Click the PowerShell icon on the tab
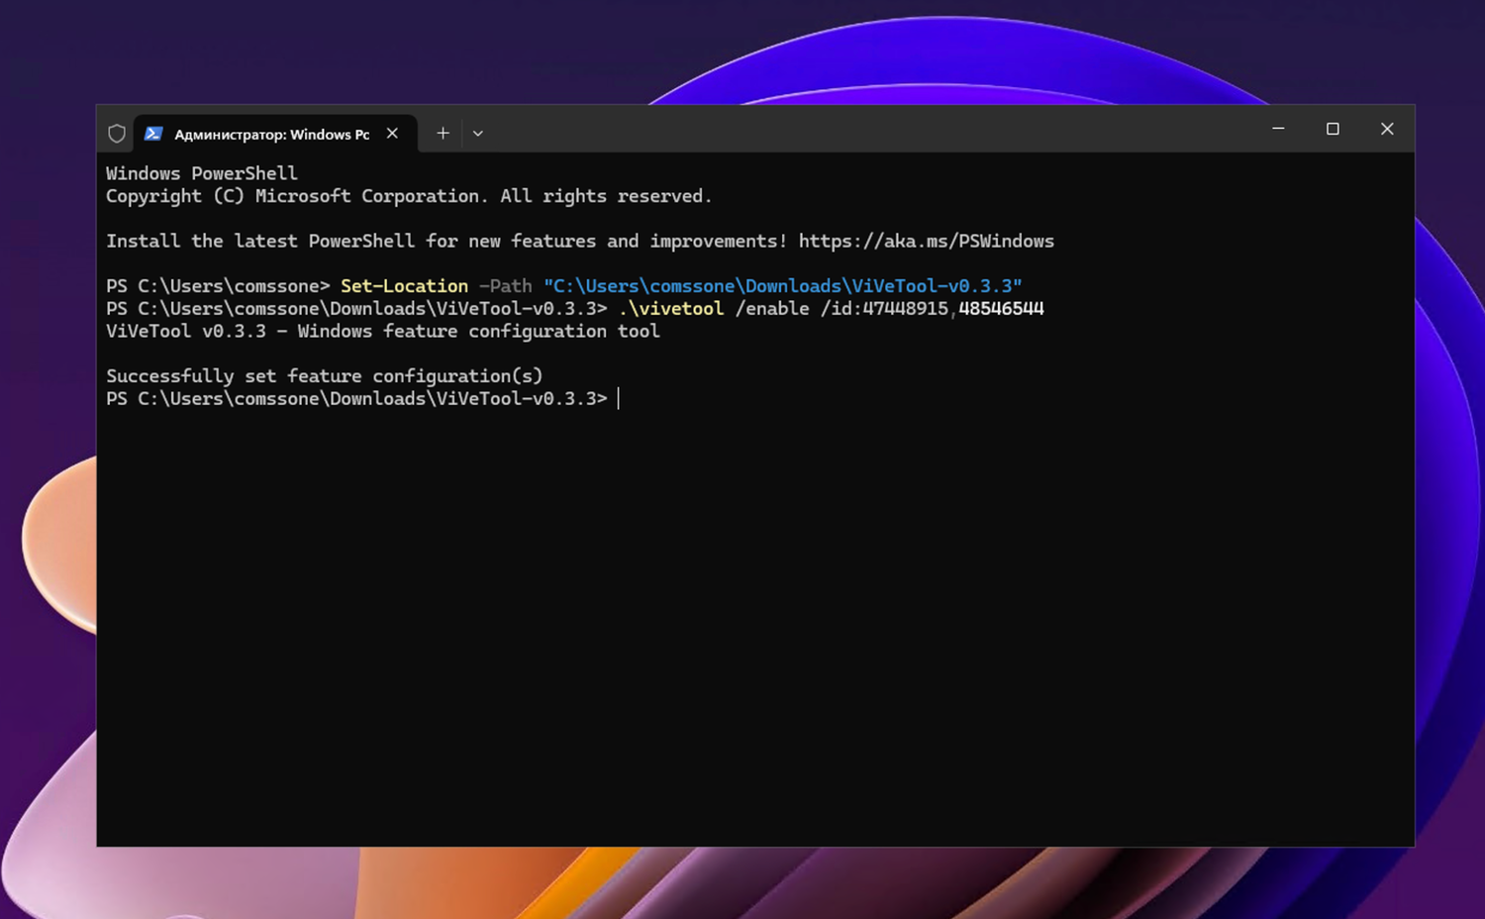 153,134
